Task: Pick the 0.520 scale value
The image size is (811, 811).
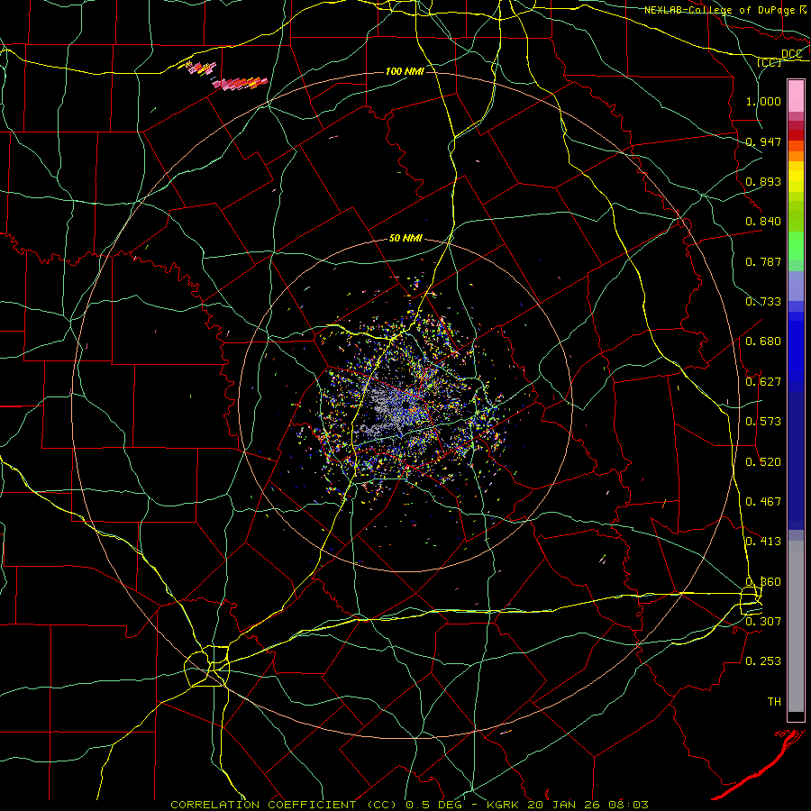Action: 763,462
